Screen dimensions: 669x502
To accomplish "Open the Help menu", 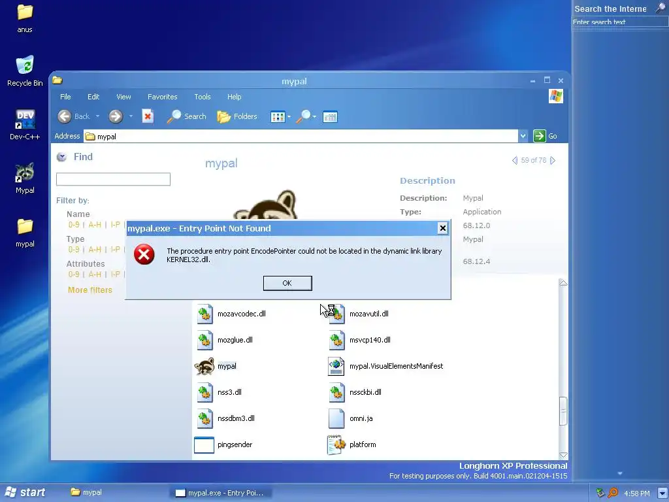I will pos(234,97).
